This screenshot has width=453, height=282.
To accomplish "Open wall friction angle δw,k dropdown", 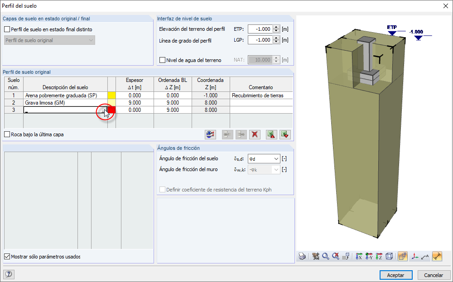I will (x=276, y=170).
